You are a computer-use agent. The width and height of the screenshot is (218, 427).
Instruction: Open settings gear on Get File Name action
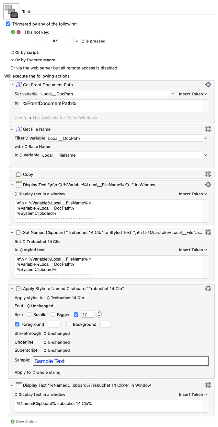tap(208, 129)
